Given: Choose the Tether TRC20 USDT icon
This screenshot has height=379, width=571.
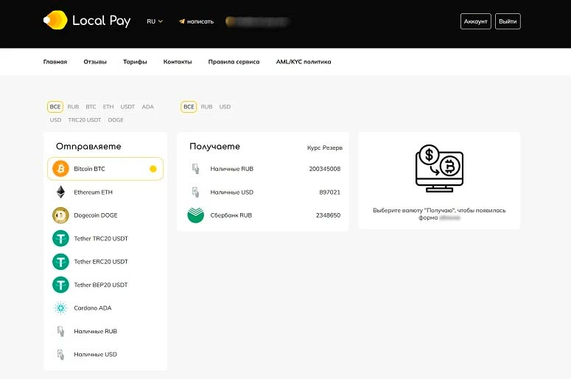Looking at the screenshot, I should 60,239.
